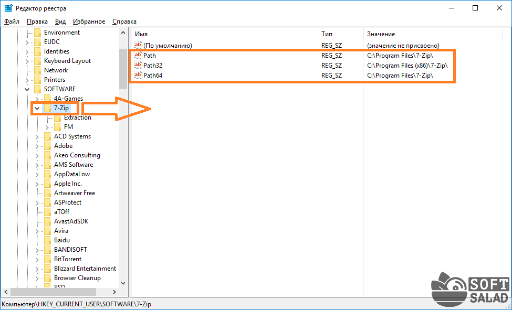Select the 7-Zip key label
Screen dimensions: 512x310
pos(61,108)
